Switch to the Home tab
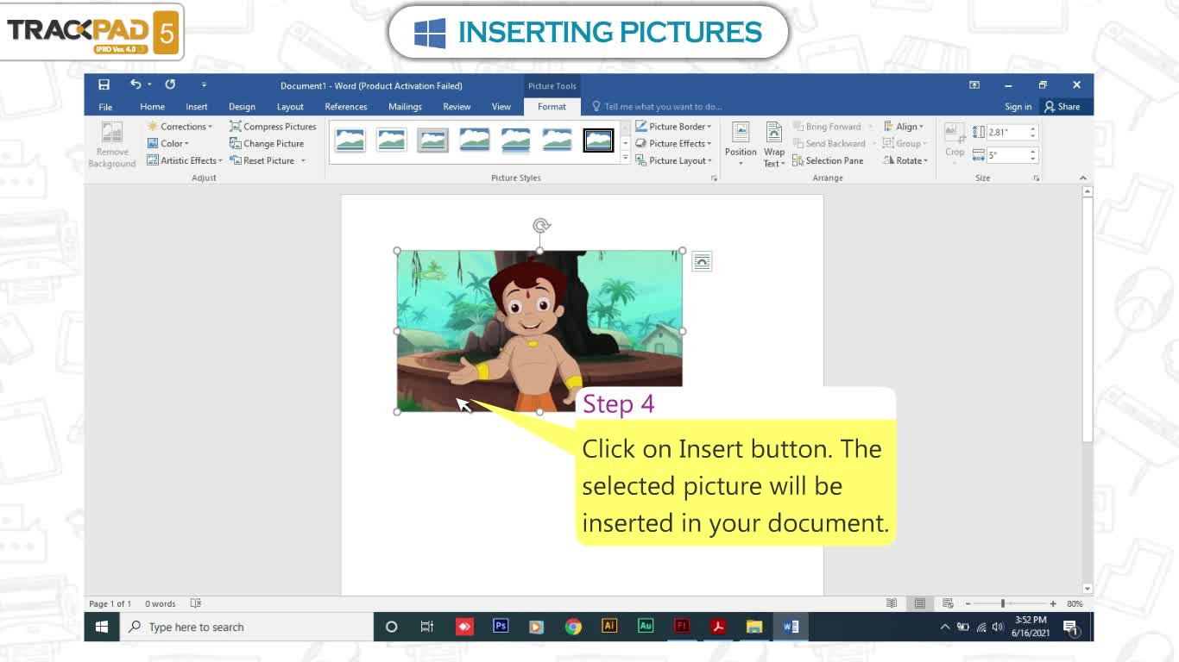The width and height of the screenshot is (1179, 662). (x=152, y=107)
